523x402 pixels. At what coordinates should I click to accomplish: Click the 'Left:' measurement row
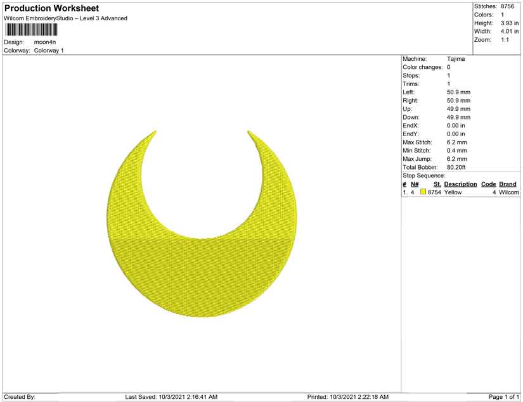pos(437,92)
